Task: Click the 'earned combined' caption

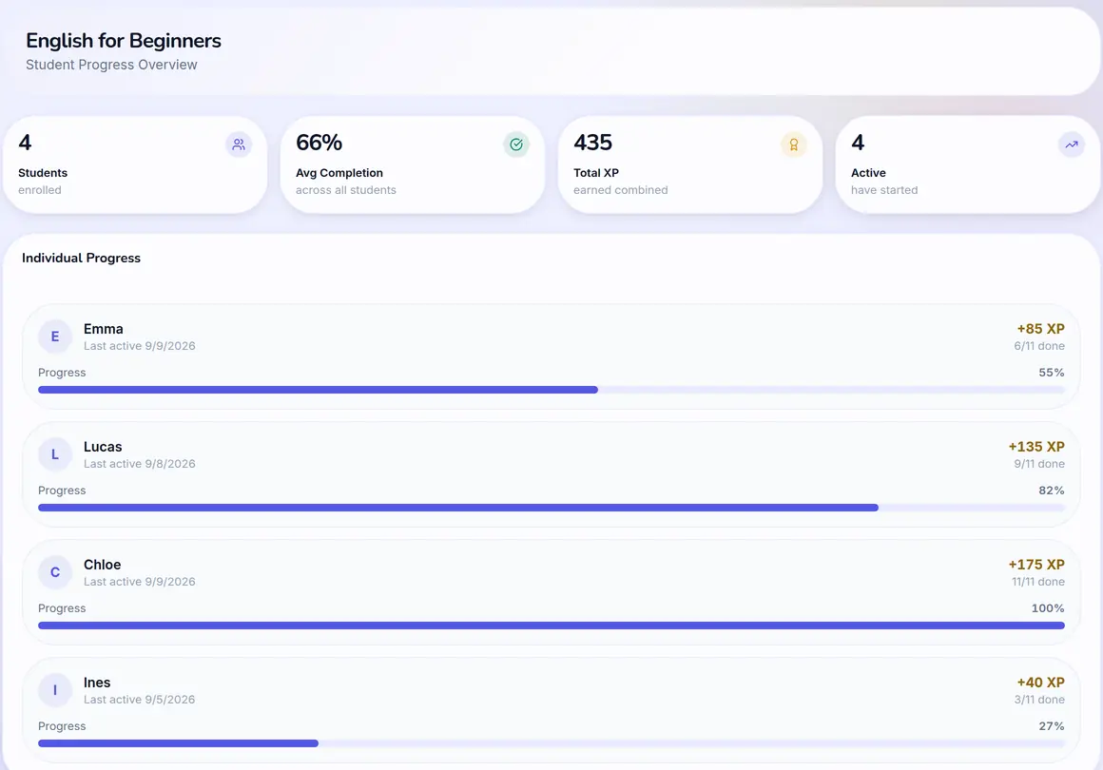Action: 620,190
